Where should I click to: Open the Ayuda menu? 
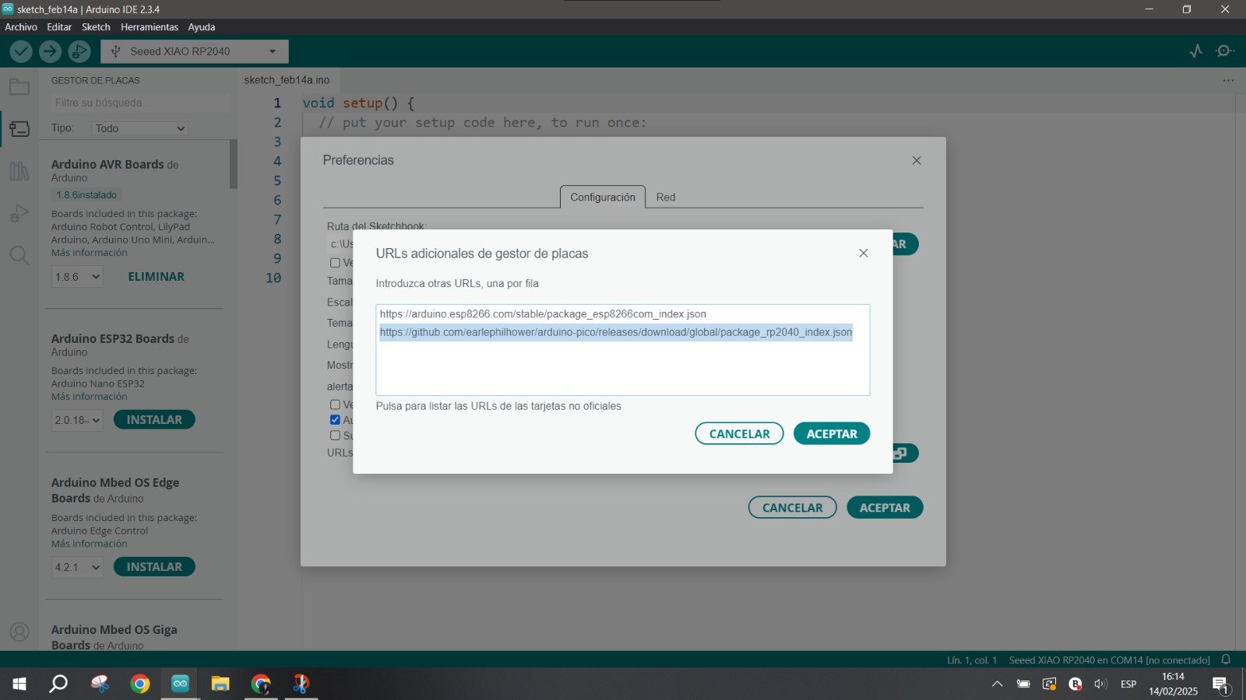pyautogui.click(x=202, y=27)
